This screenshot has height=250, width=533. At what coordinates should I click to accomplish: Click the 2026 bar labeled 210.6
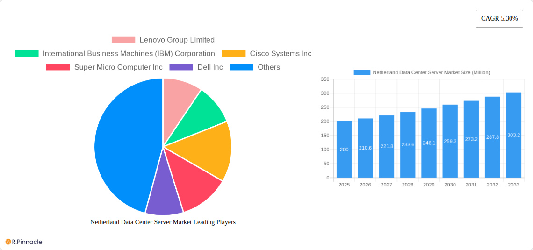point(366,148)
